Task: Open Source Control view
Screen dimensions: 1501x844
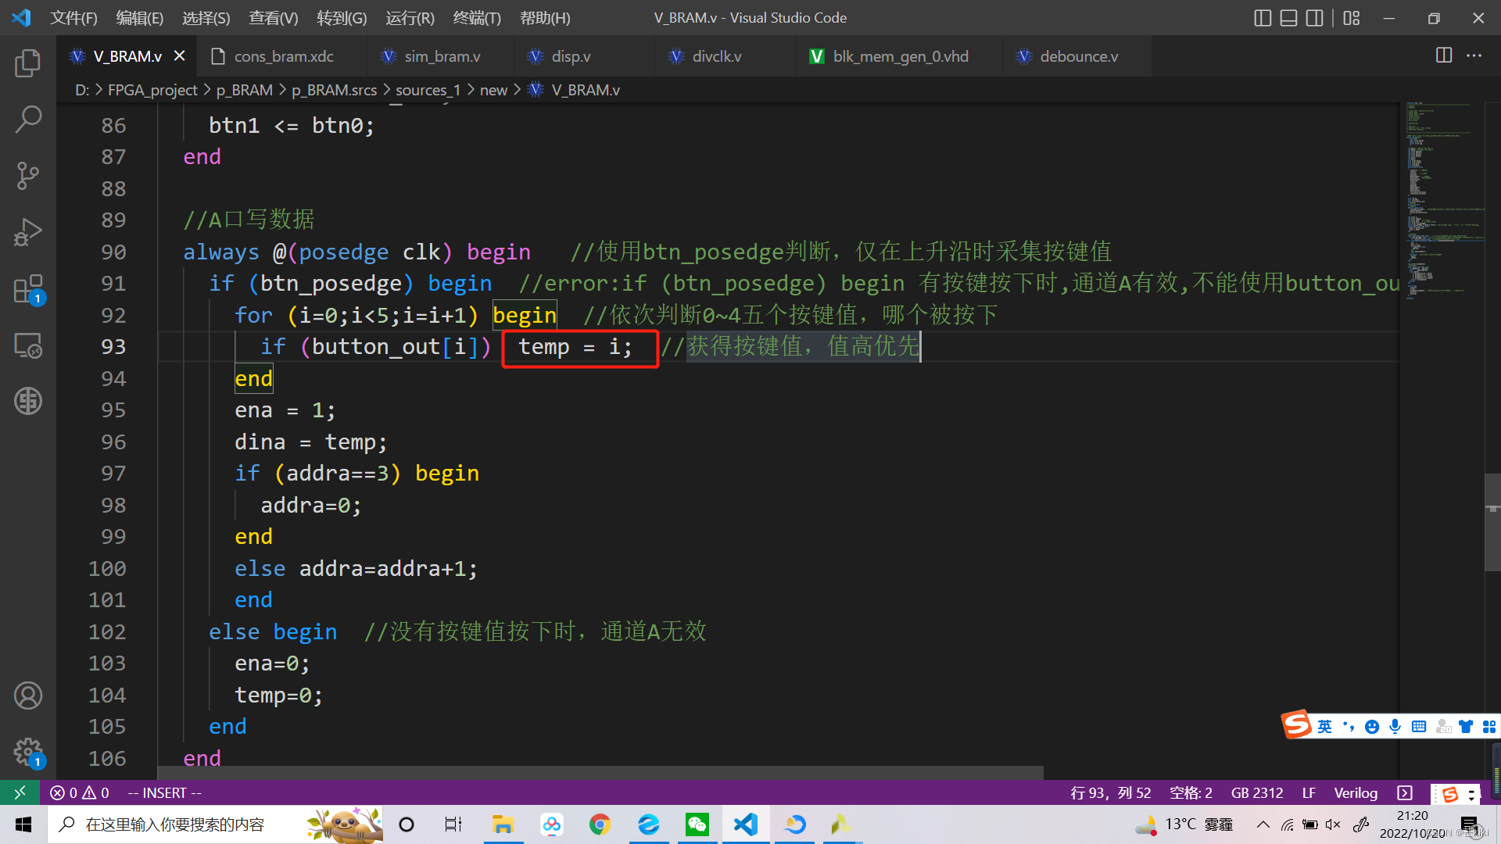Action: click(28, 176)
